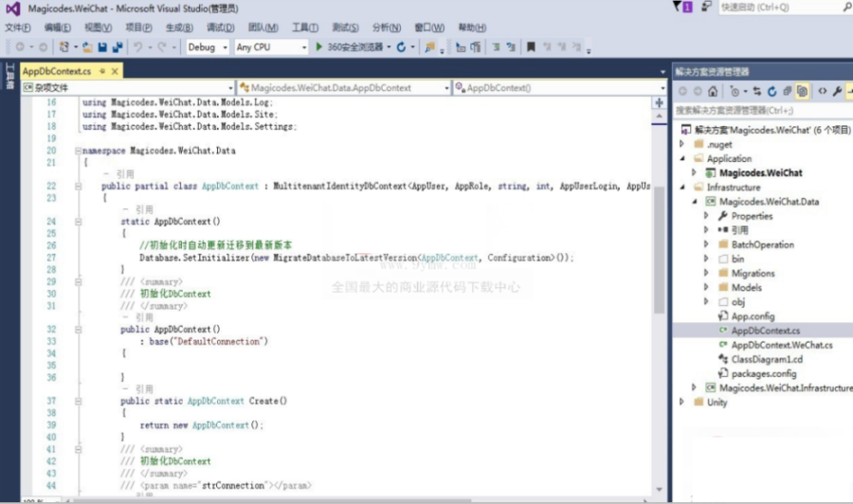This screenshot has width=853, height=504.
Task: Open the Debug configuration dropdown
Action: [208, 47]
